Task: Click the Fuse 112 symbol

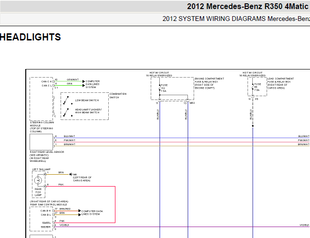Action: tap(160, 88)
